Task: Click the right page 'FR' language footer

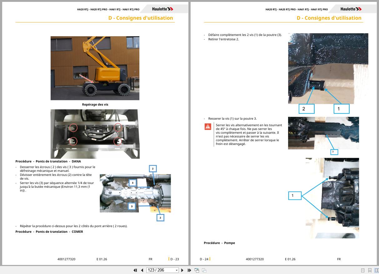Action: pos(339,259)
